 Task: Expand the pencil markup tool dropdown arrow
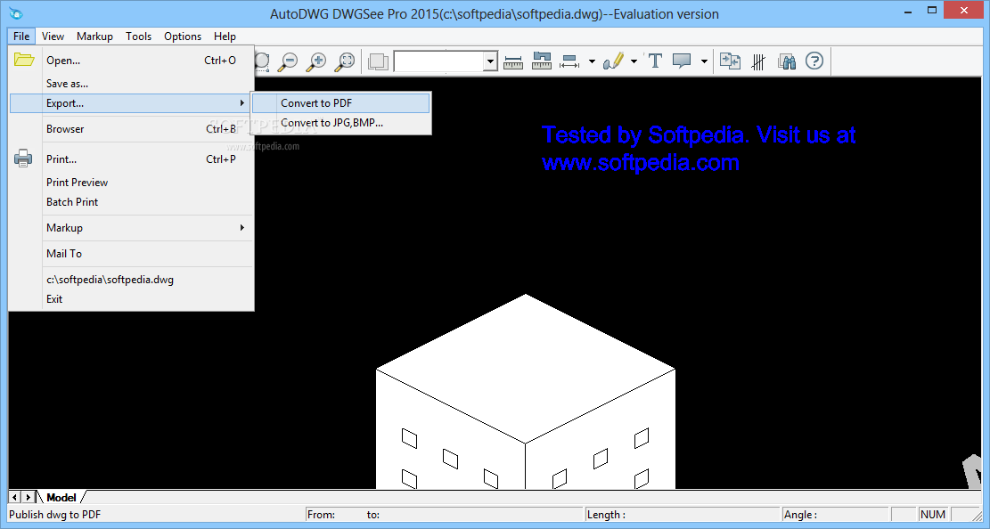click(634, 61)
